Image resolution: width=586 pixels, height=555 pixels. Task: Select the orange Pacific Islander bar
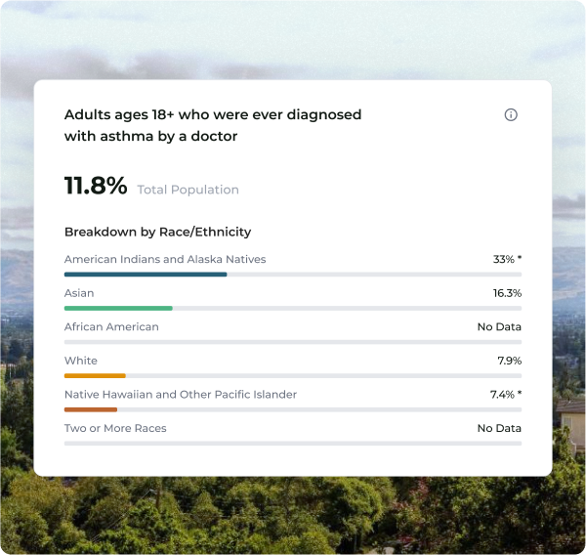(91, 409)
